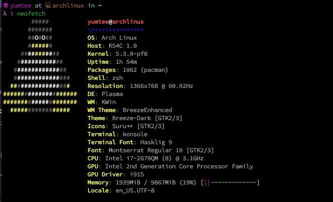Click the memory usage bar

coord(230,182)
